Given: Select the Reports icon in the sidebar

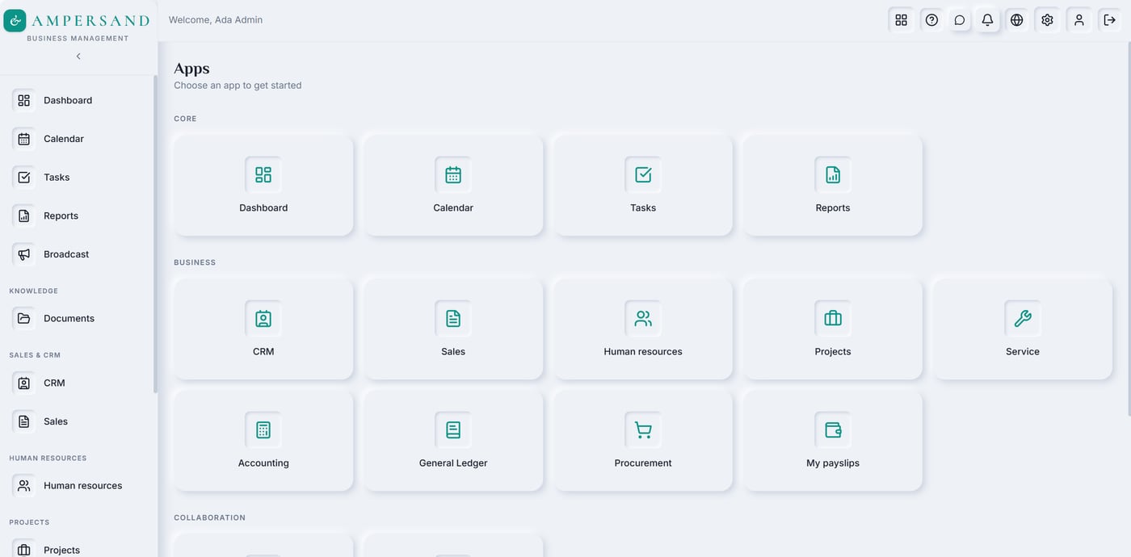Looking at the screenshot, I should [24, 216].
